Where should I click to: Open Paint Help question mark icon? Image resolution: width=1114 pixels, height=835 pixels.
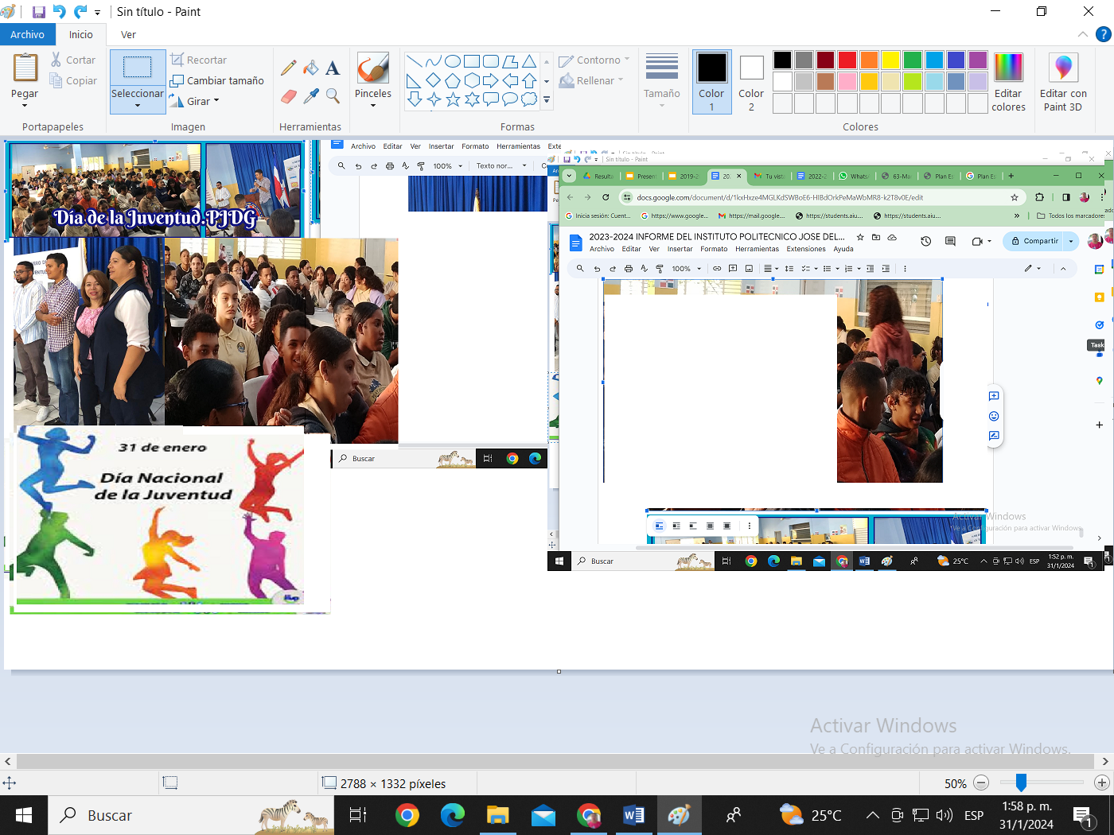[x=1103, y=34]
